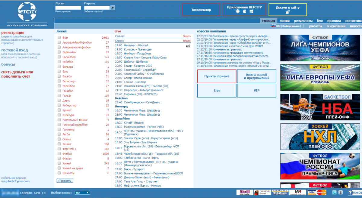Viewport: 362px width, 198px height.
Task: Open the Гольф sport line
Action: coord(66,96)
